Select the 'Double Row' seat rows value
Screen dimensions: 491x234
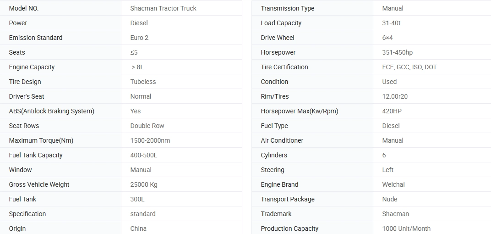pos(147,126)
